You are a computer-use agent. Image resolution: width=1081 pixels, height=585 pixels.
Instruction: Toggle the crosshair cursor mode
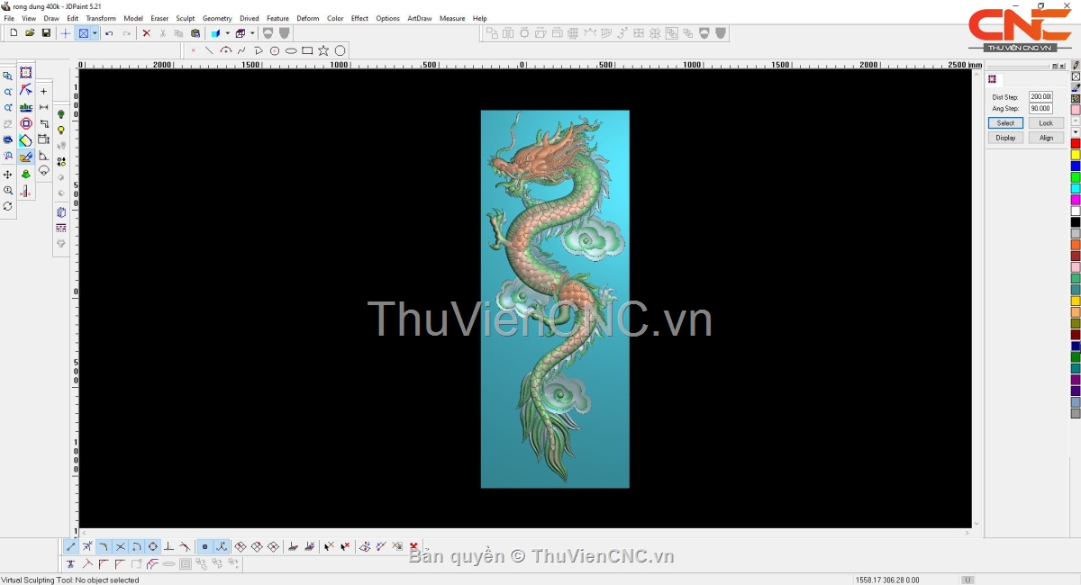point(65,33)
